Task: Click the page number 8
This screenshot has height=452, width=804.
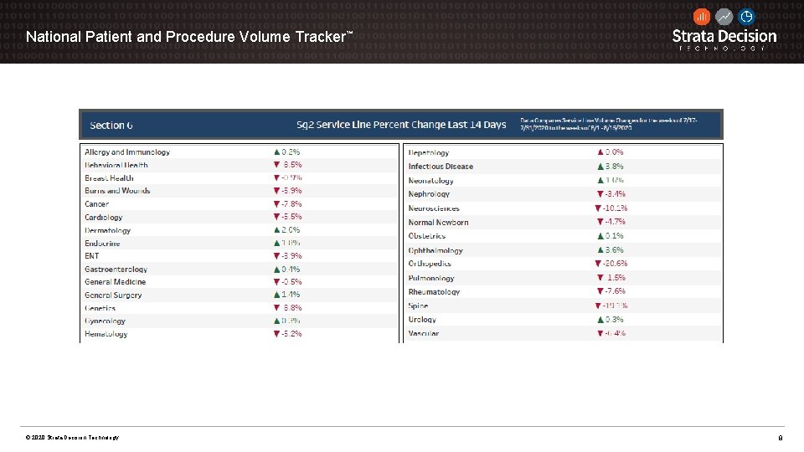Action: (x=781, y=438)
